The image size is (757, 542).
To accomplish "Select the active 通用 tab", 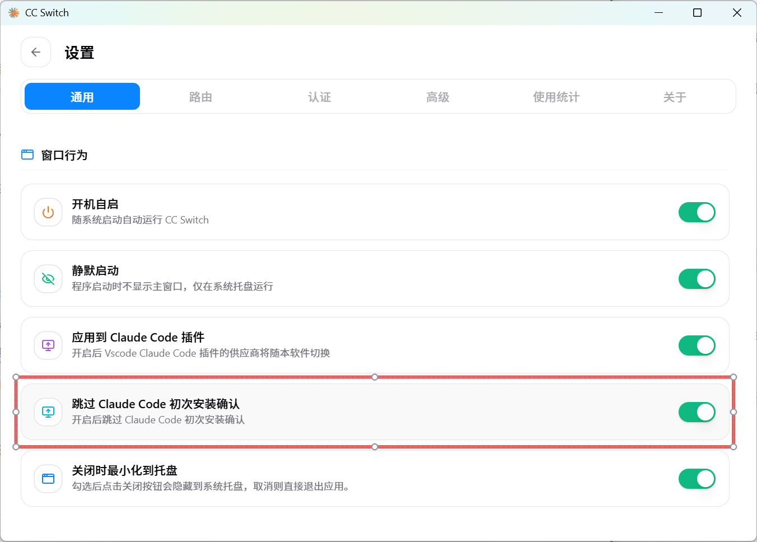I will (x=82, y=96).
